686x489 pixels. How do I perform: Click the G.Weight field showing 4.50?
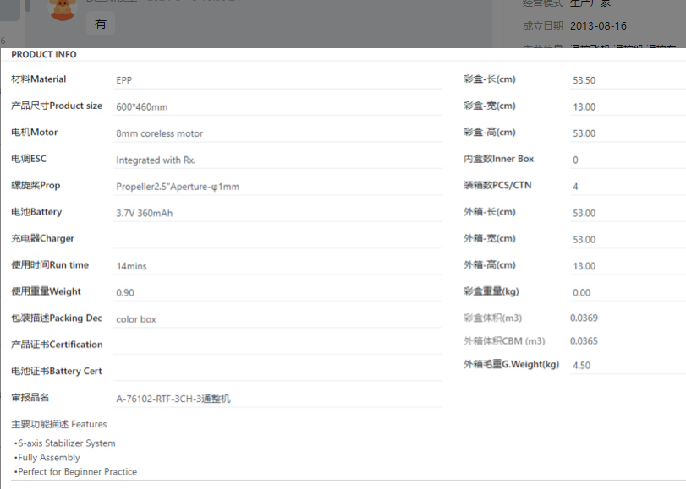coord(626,365)
